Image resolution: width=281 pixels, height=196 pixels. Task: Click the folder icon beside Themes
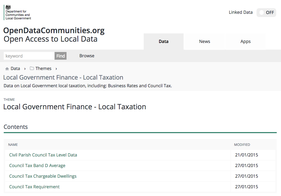32,68
